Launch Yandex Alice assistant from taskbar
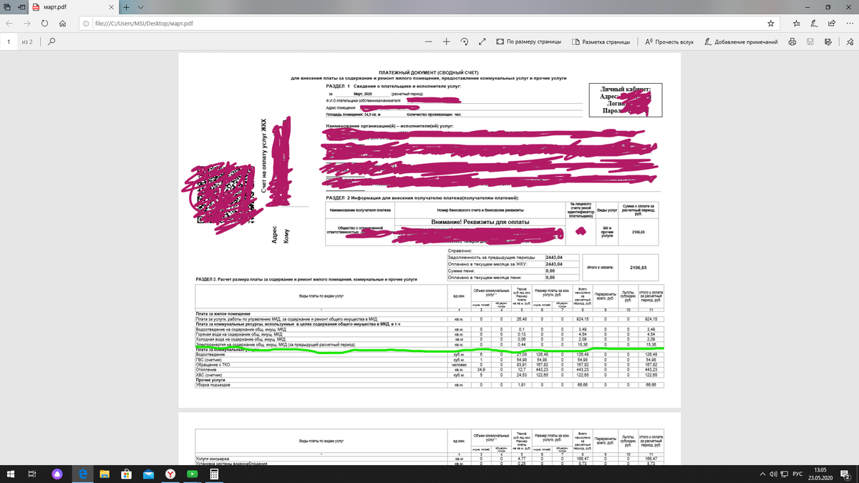859x483 pixels. 57,474
